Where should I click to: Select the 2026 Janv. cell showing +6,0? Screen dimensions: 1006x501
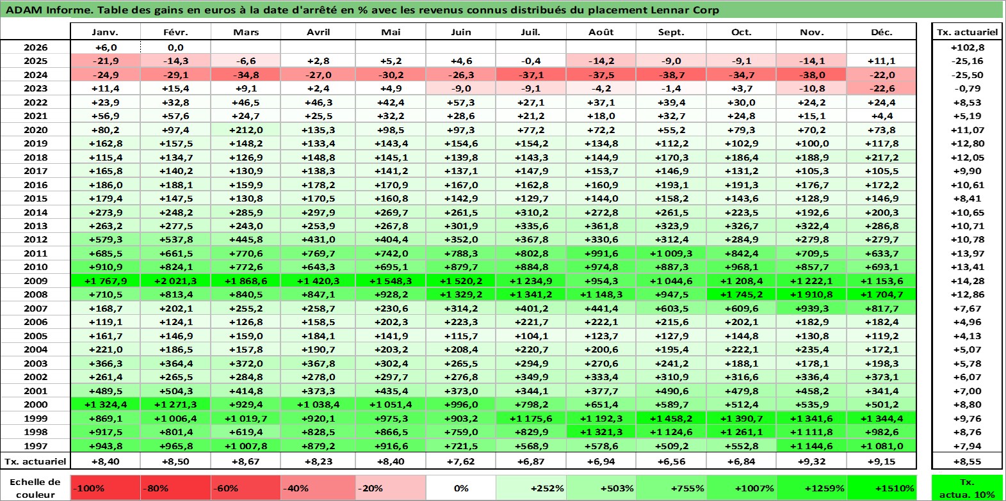coord(105,47)
